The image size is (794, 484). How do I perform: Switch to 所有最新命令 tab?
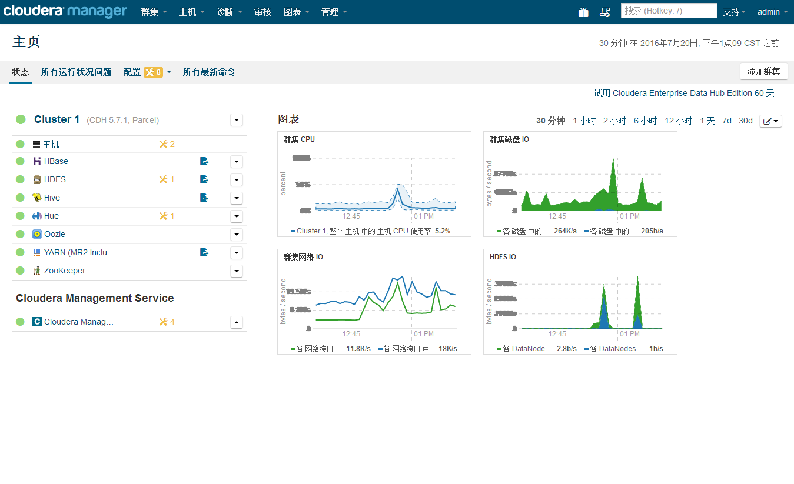click(x=209, y=72)
